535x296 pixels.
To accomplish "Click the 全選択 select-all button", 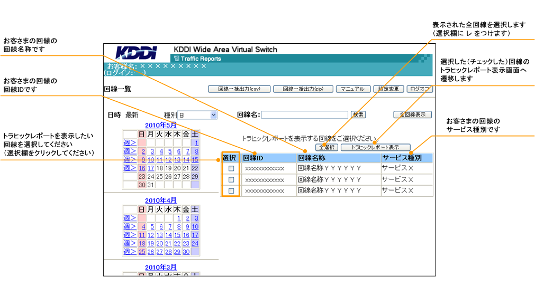I will (x=327, y=147).
